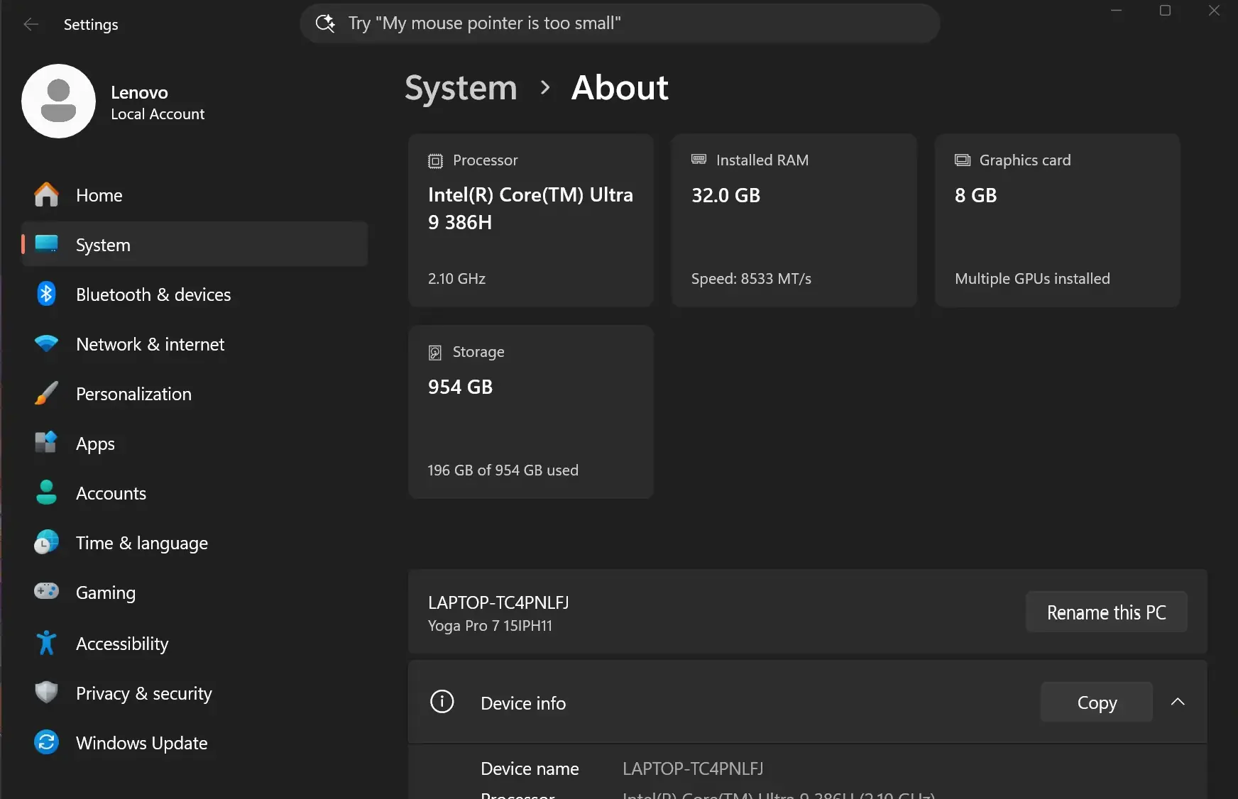Viewport: 1238px width, 799px height.
Task: Click the back arrow in Settings
Action: click(x=31, y=24)
